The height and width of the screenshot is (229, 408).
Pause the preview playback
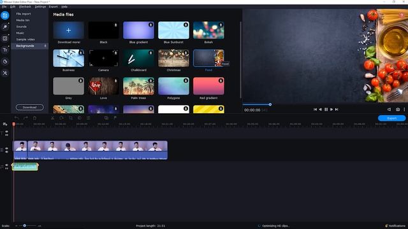[326, 109]
